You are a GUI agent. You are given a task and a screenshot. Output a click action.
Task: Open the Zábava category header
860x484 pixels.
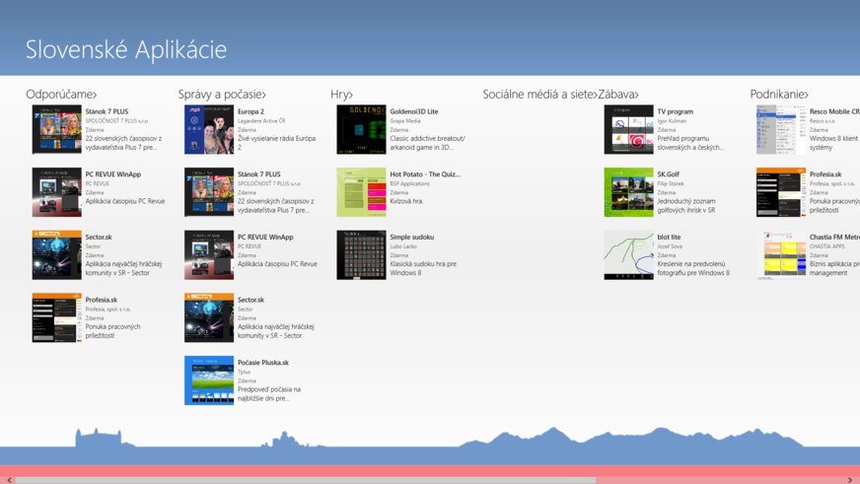tap(618, 95)
